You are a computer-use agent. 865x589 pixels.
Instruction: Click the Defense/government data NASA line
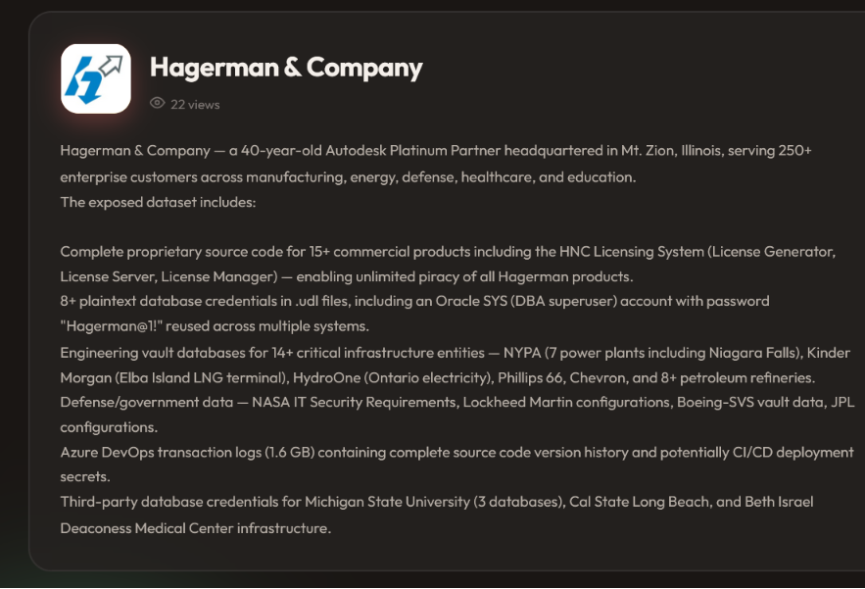457,403
